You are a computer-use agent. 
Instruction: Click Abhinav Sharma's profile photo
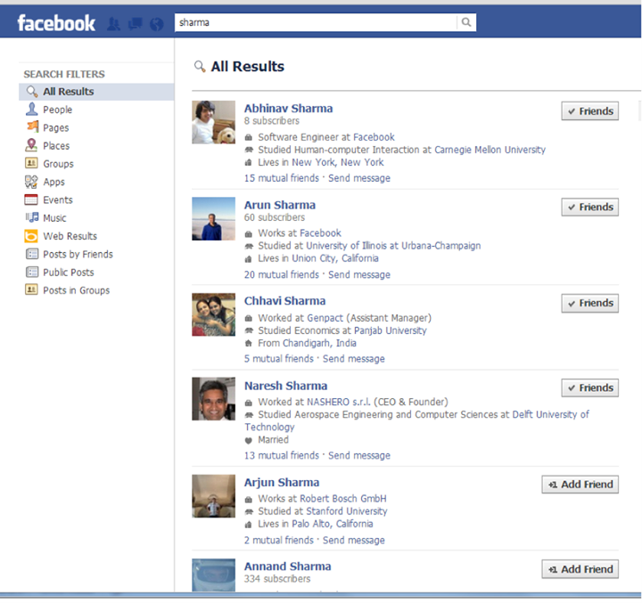point(213,122)
